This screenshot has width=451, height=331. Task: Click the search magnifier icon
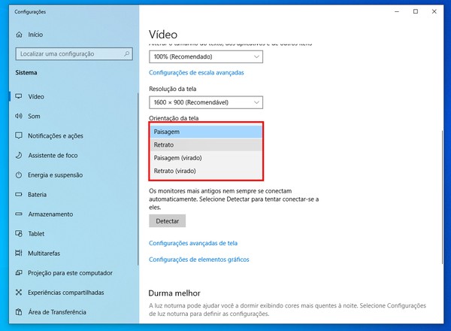click(126, 53)
